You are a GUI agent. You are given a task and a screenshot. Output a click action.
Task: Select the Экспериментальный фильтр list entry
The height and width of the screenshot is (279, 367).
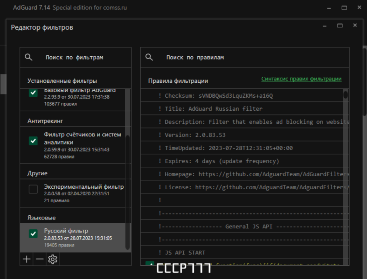pos(73,193)
